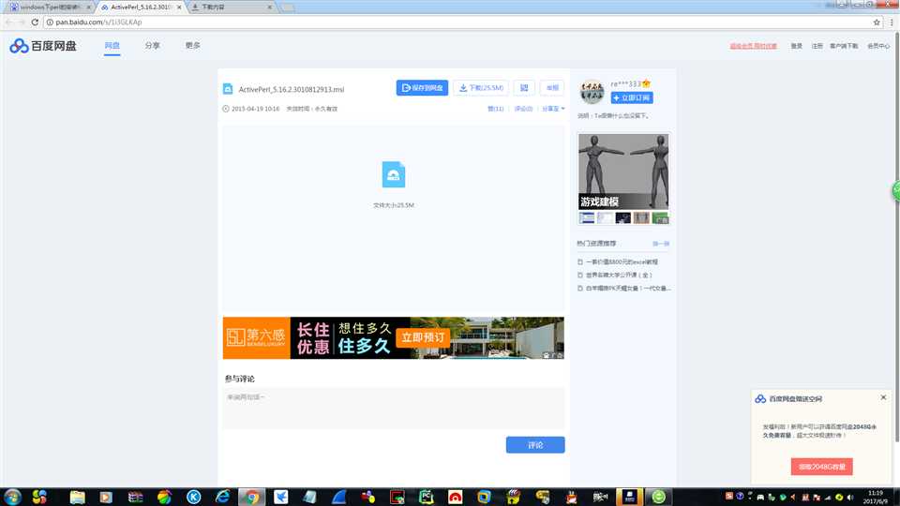This screenshot has height=506, width=900.
Task: Click the large file preview icon
Action: point(393,174)
